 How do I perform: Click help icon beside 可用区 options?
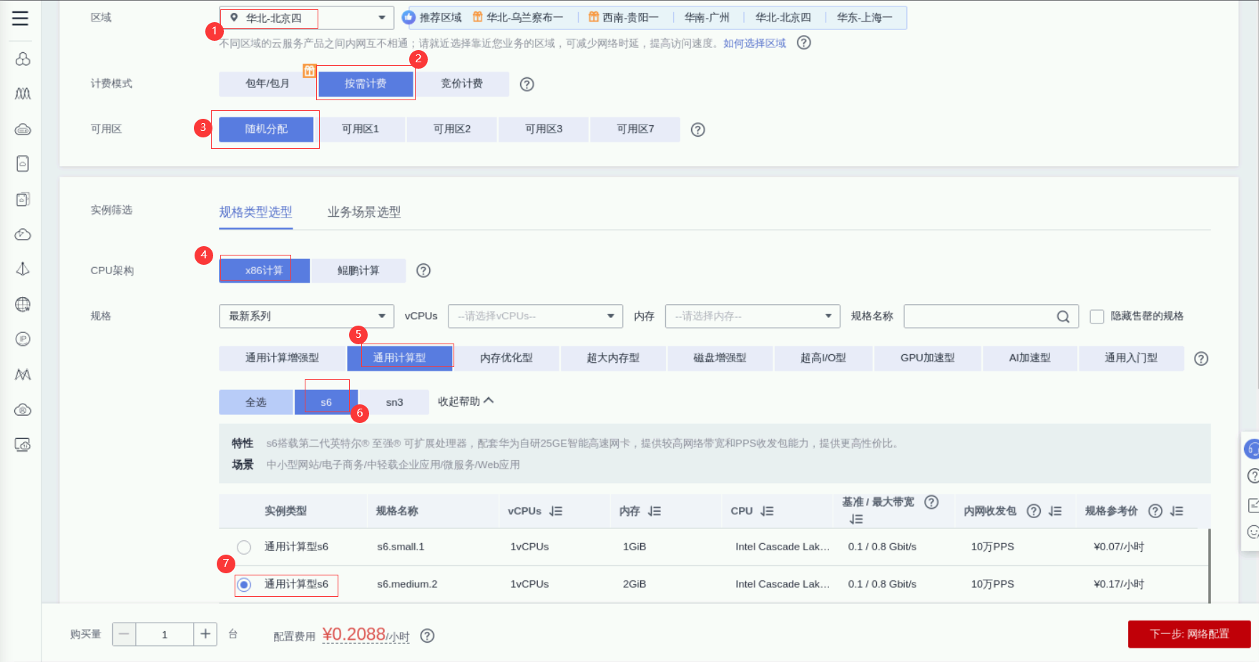tap(698, 130)
